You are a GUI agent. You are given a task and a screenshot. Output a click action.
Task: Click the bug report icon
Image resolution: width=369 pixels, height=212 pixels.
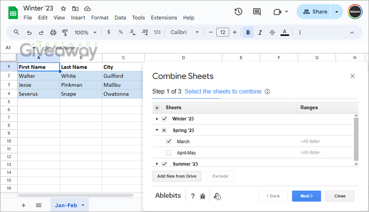(x=203, y=196)
